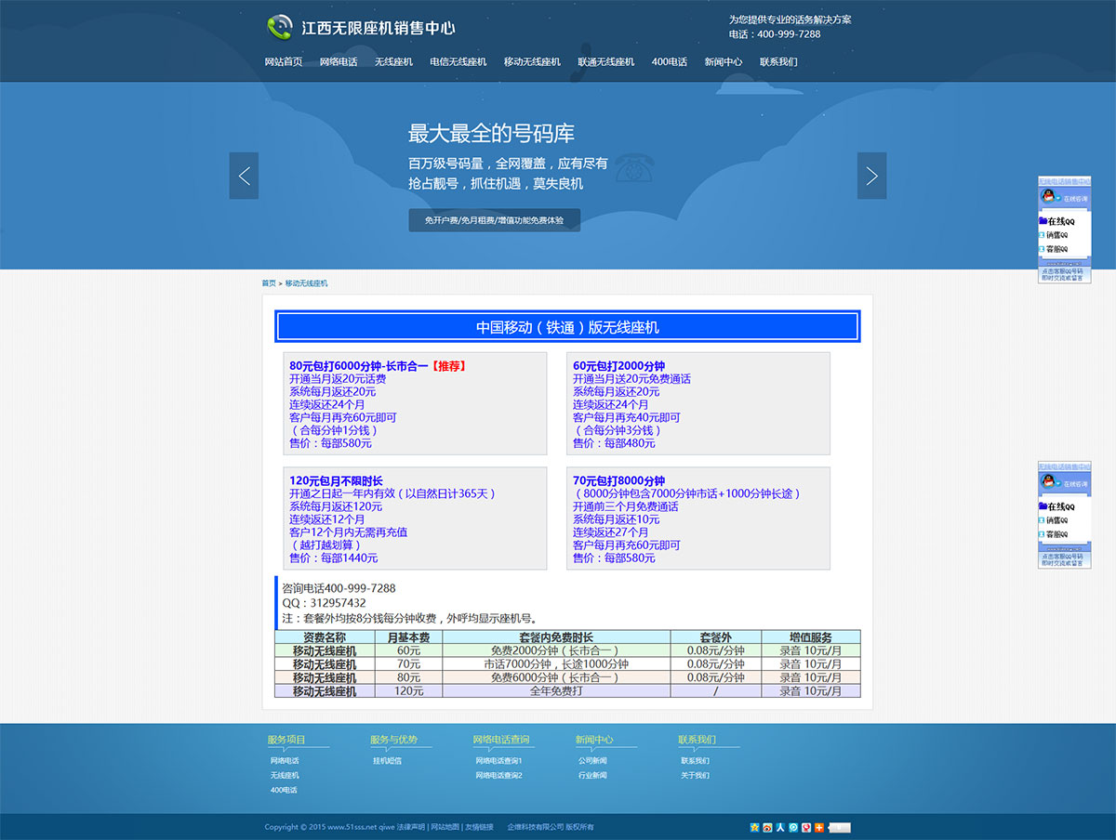This screenshot has height=840, width=1116.
Task: Open the 挂机短信 footer link
Action: [387, 761]
